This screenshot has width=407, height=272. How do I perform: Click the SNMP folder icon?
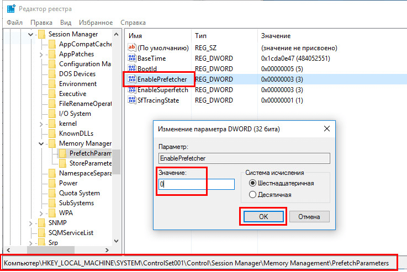pyautogui.click(x=42, y=223)
